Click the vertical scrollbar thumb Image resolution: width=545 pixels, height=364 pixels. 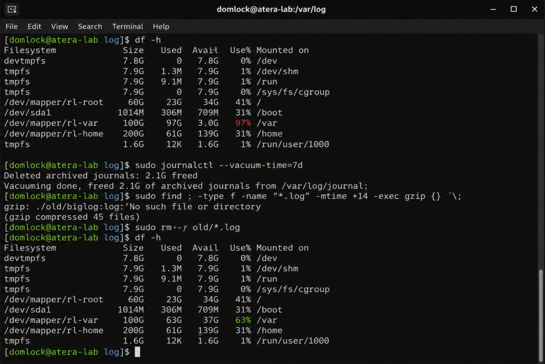[541, 315]
